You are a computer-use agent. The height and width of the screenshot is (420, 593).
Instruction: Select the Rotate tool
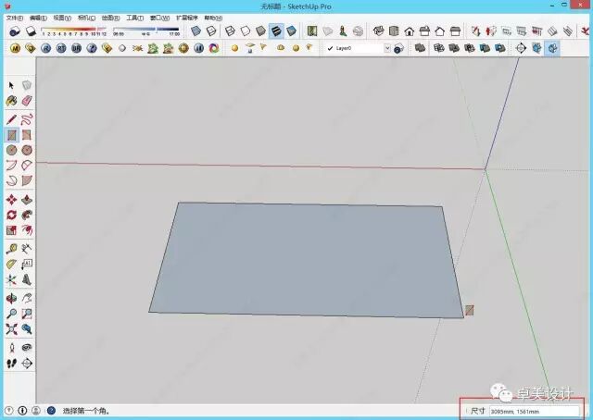[11, 215]
